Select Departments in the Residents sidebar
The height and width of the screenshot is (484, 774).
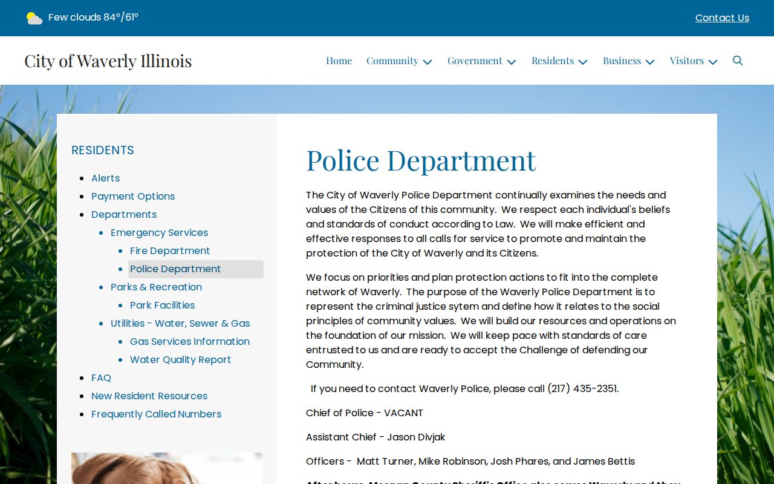[x=124, y=214]
